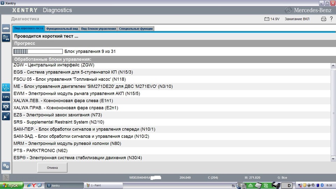Click the vertical scrollbar thumb
Screen dimensions: 336x189
333,112
